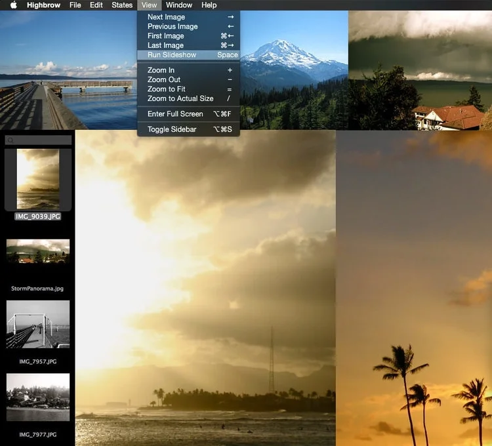Click the search magnifier icon in sidebar
Viewport: 492px width, 446px height.
(x=10, y=140)
